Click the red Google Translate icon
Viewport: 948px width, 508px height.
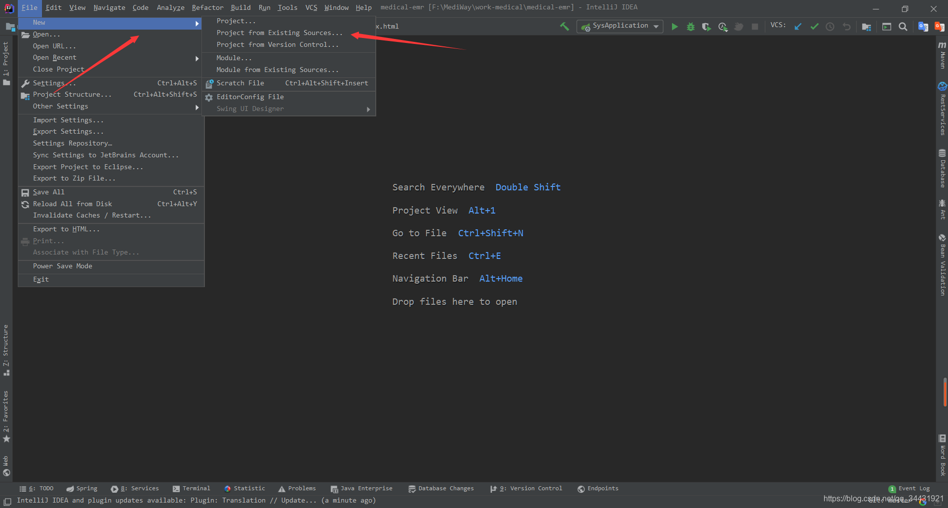[939, 27]
